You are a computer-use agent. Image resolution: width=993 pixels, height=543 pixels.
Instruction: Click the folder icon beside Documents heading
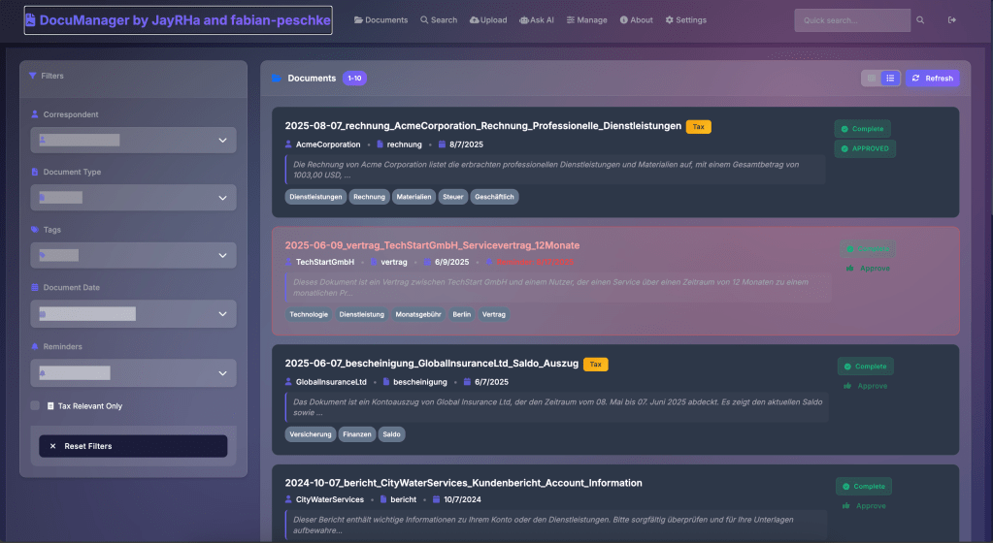click(x=276, y=79)
